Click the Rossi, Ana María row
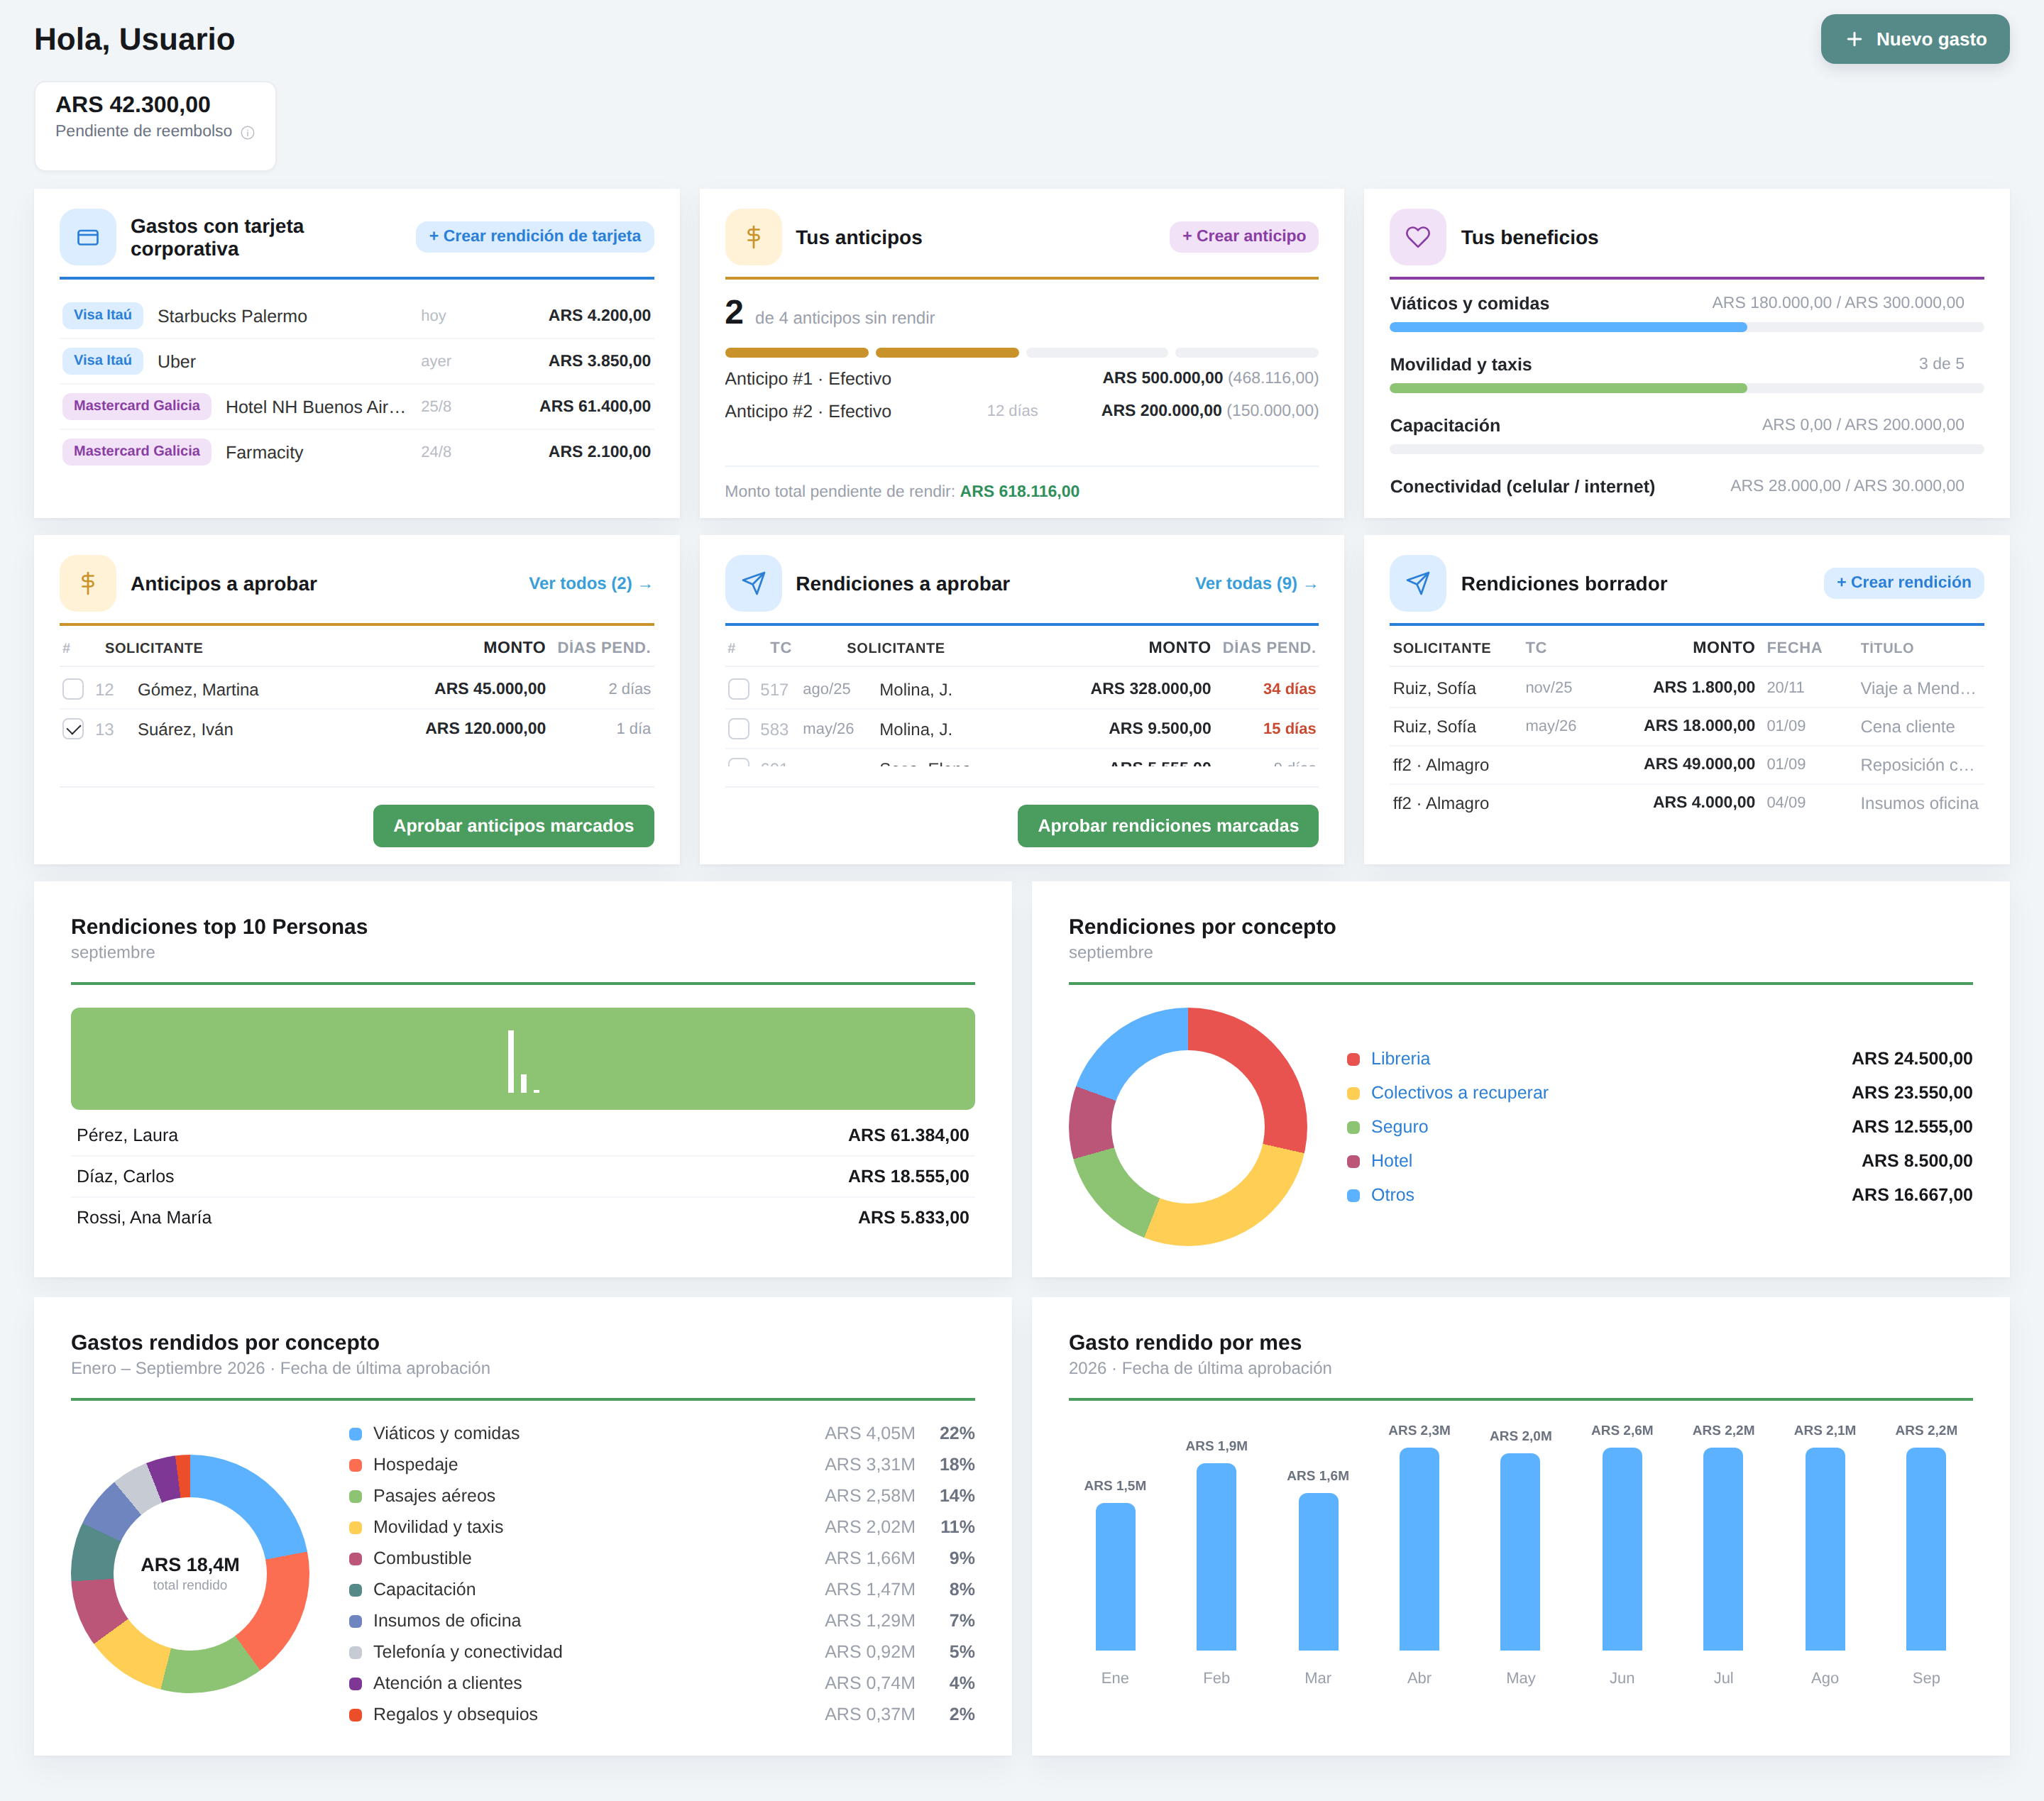 pos(522,1217)
